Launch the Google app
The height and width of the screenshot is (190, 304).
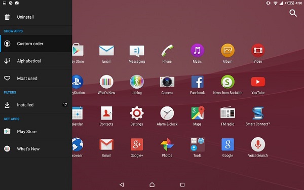pyautogui.click(x=227, y=148)
